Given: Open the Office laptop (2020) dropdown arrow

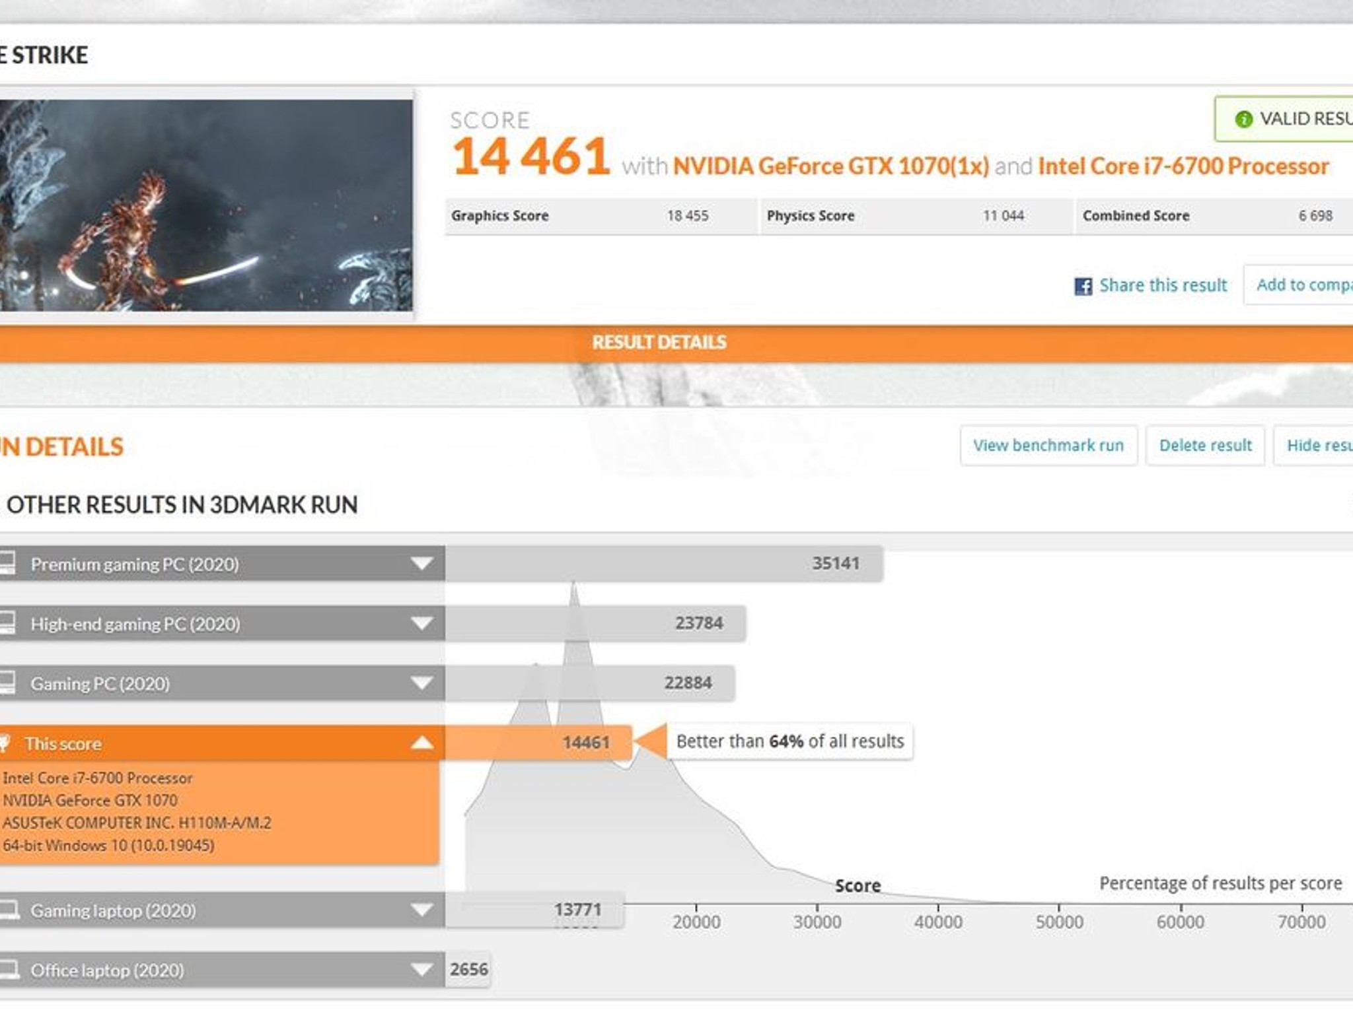Looking at the screenshot, I should coord(421,970).
